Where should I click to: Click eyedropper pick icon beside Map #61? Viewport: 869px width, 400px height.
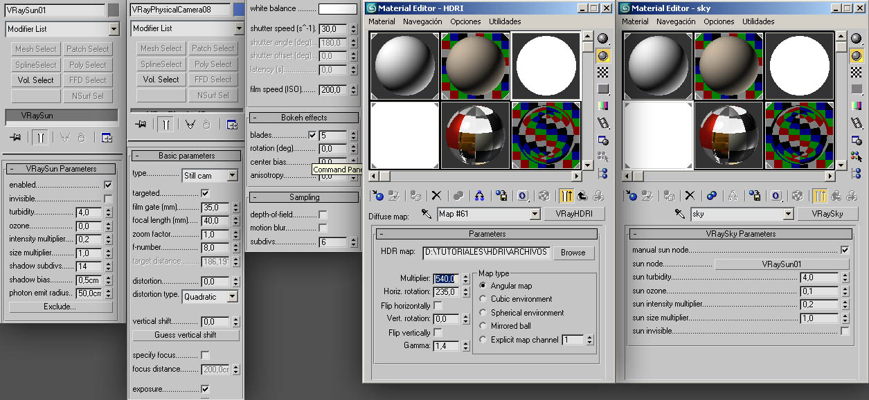pos(427,214)
